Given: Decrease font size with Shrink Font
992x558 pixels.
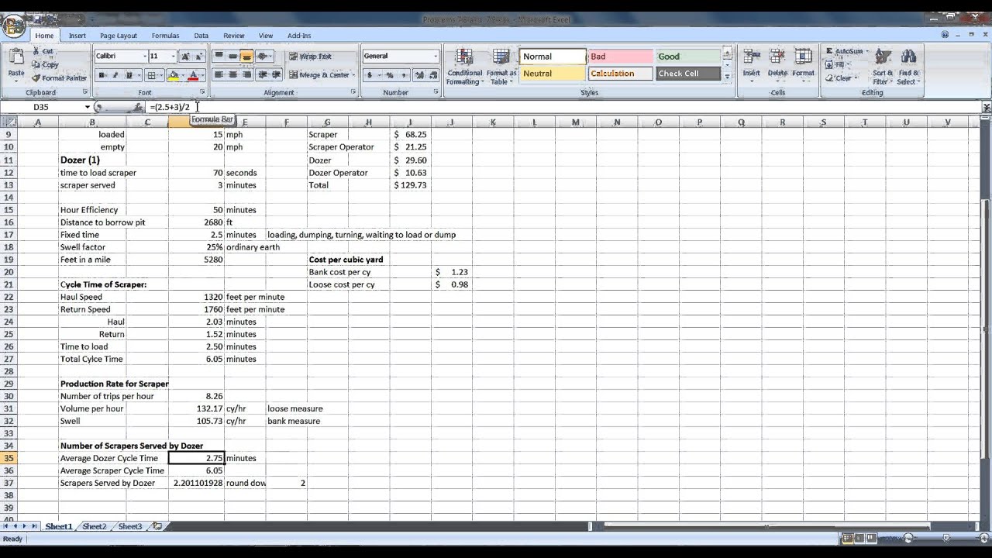Looking at the screenshot, I should tap(198, 56).
